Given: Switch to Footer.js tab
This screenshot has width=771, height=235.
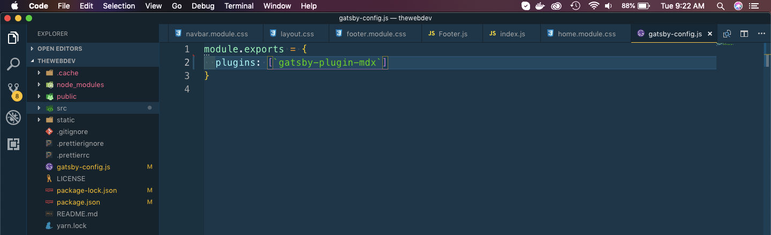Looking at the screenshot, I should click(x=451, y=34).
